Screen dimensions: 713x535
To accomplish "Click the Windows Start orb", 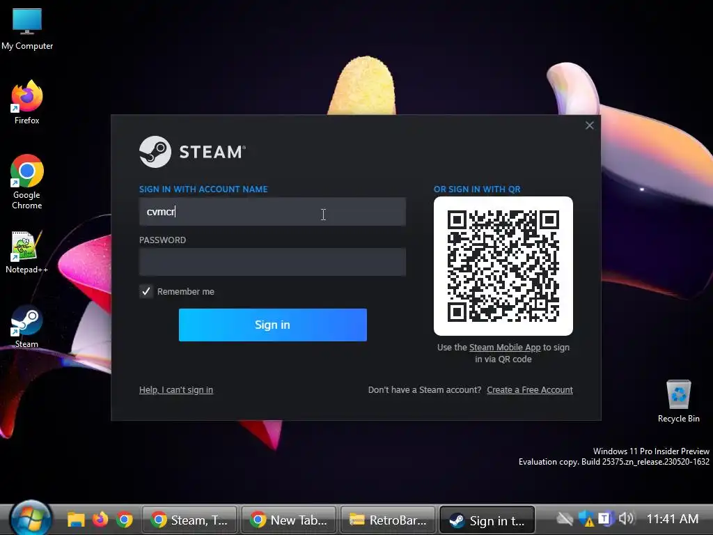I will (x=31, y=519).
